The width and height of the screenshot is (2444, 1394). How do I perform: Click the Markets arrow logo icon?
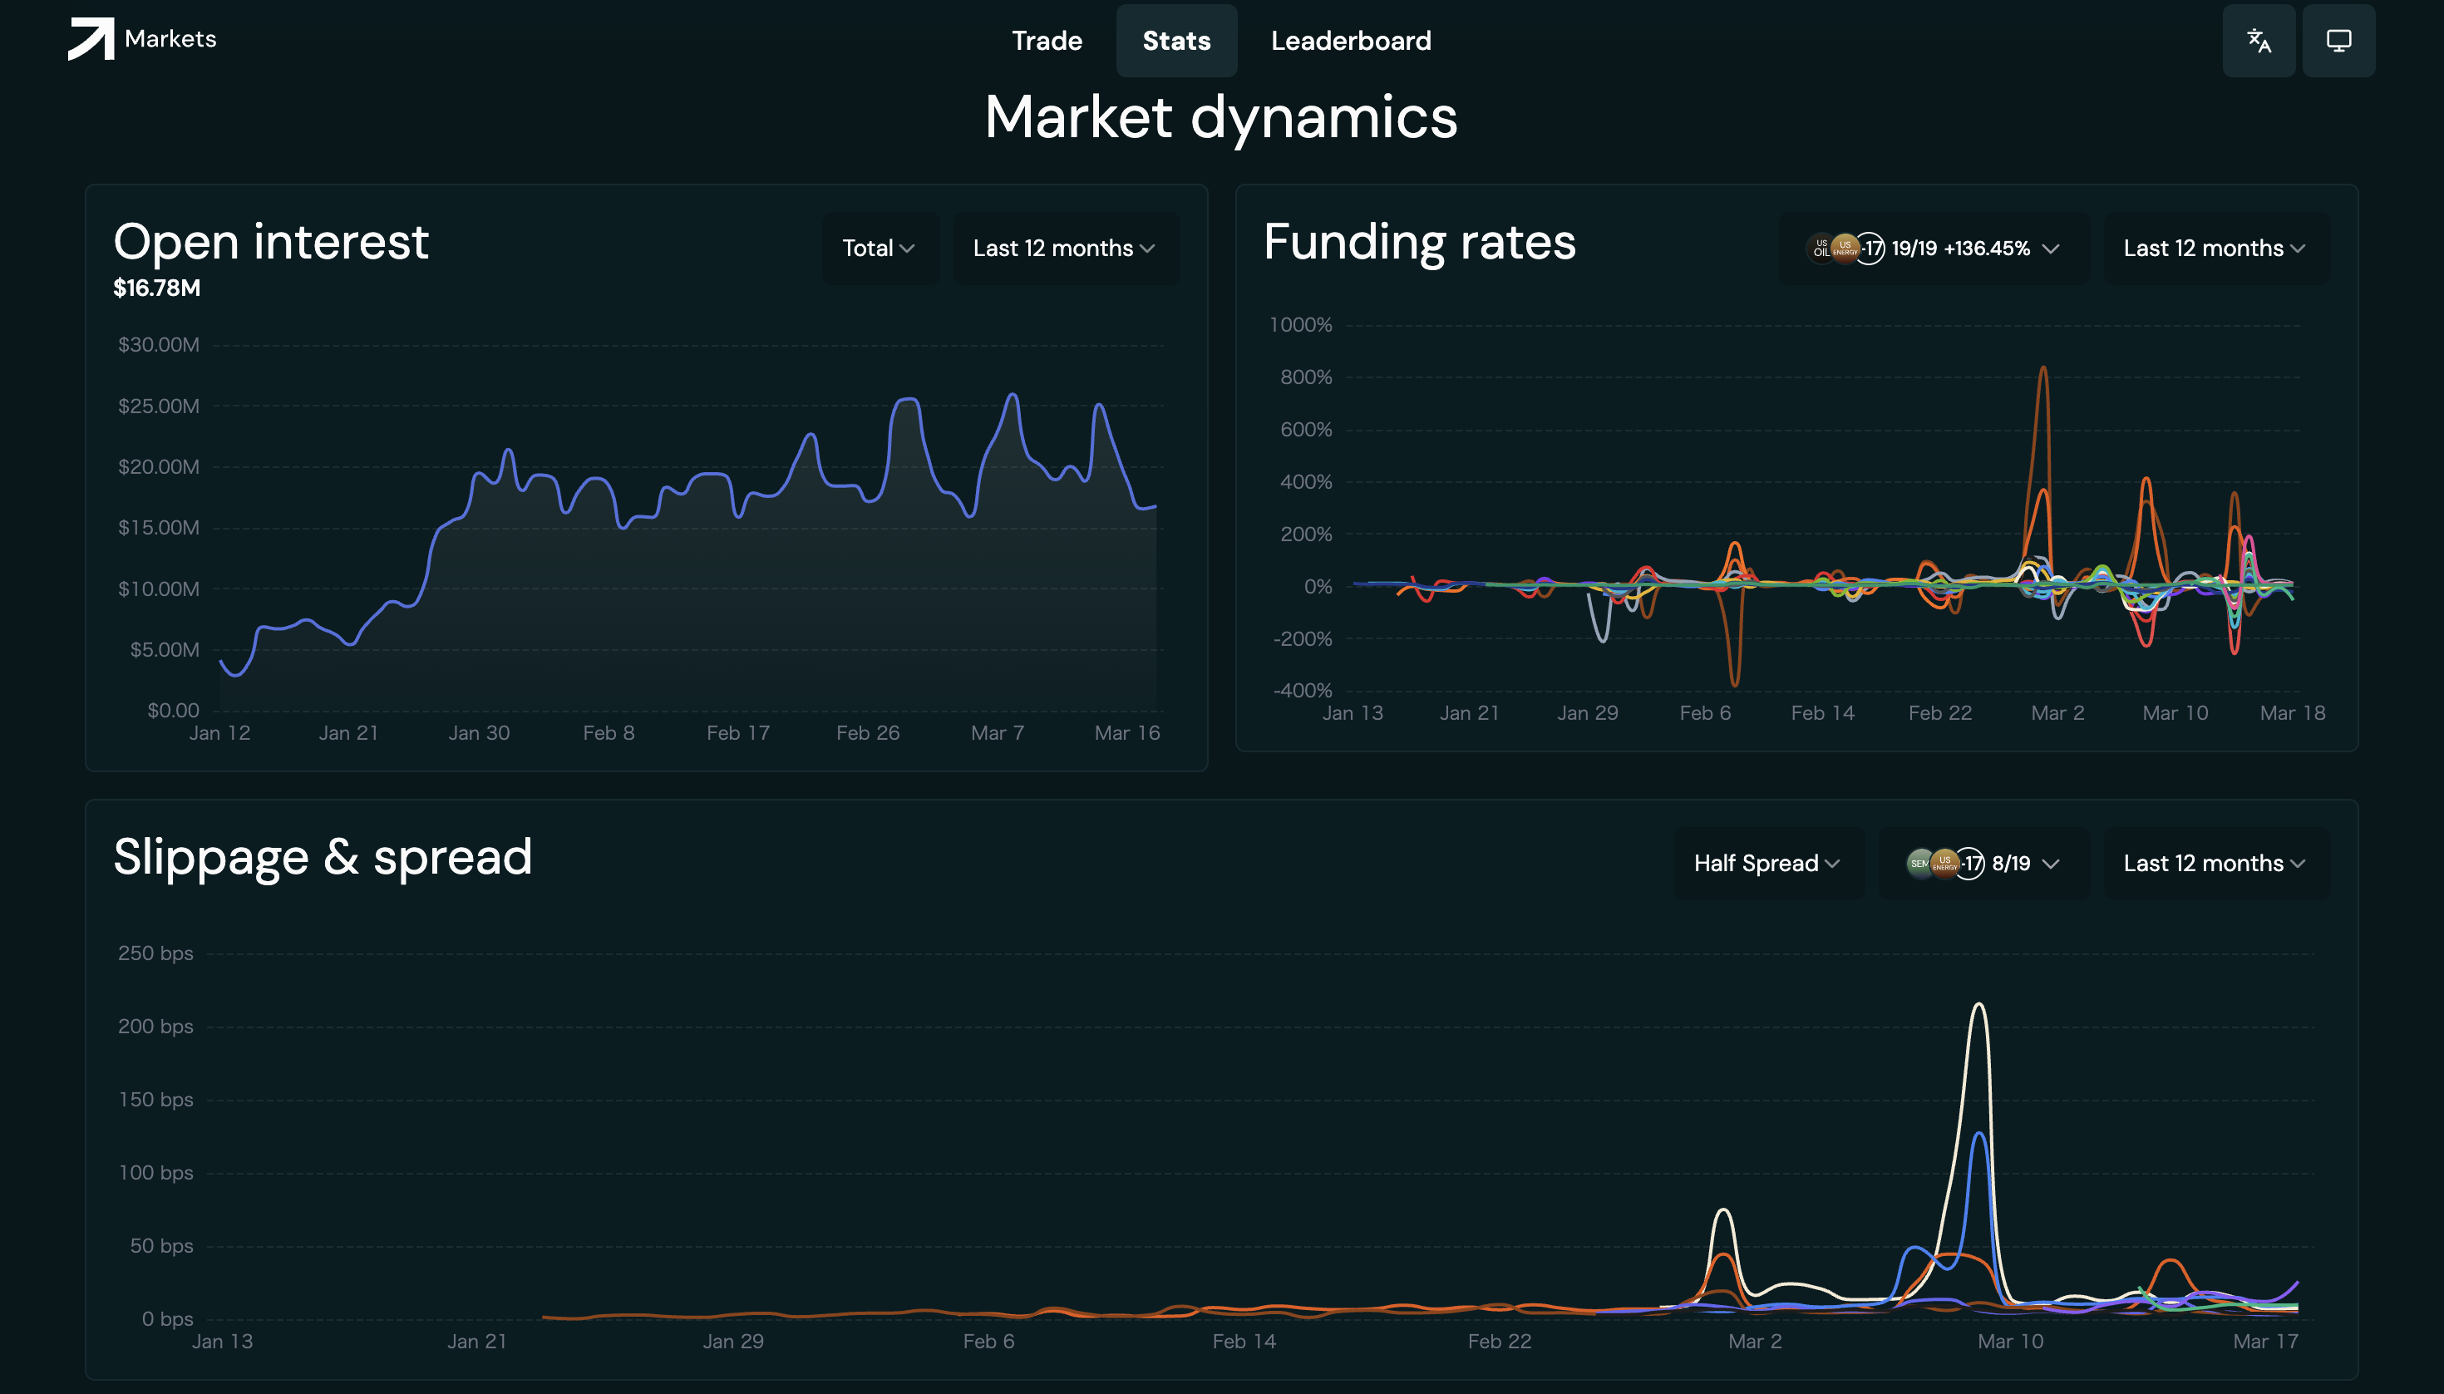[x=91, y=39]
